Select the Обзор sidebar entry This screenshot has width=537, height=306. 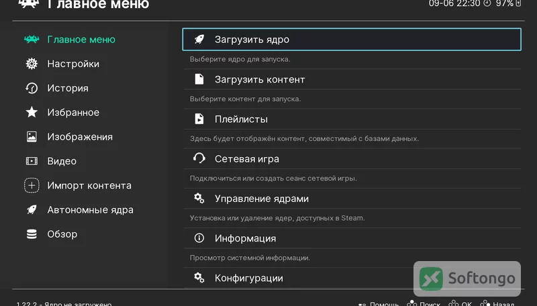(x=62, y=234)
